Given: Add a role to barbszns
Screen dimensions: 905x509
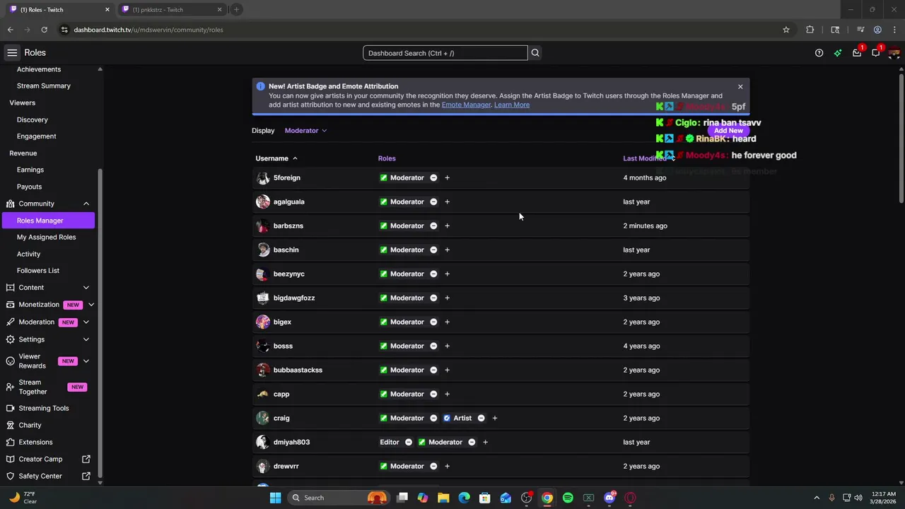Looking at the screenshot, I should coord(447,226).
